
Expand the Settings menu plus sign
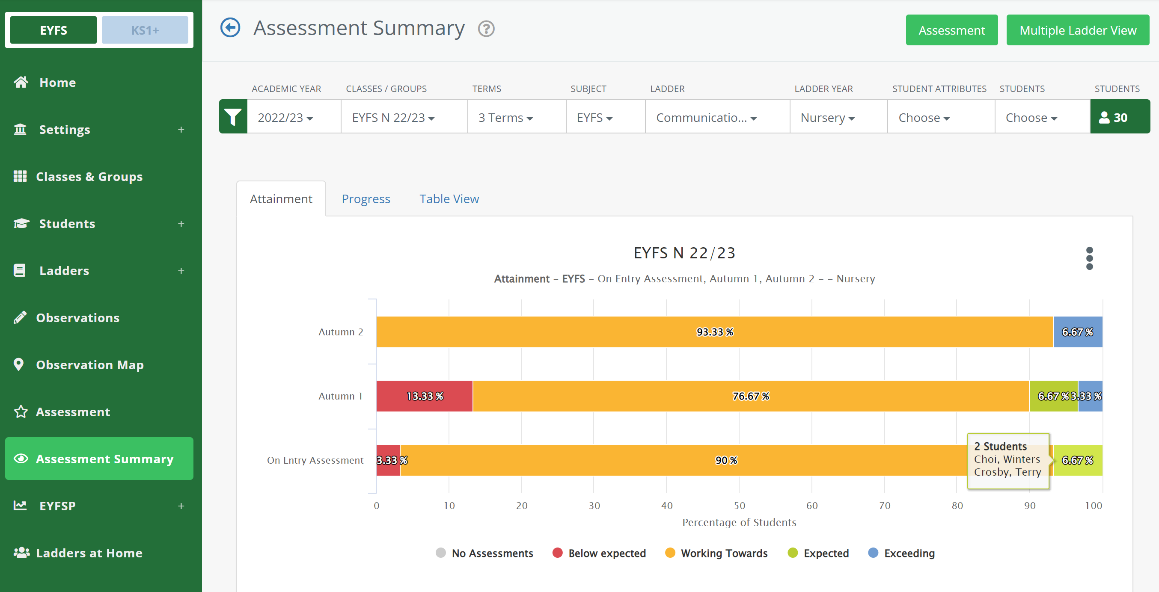[x=181, y=130]
